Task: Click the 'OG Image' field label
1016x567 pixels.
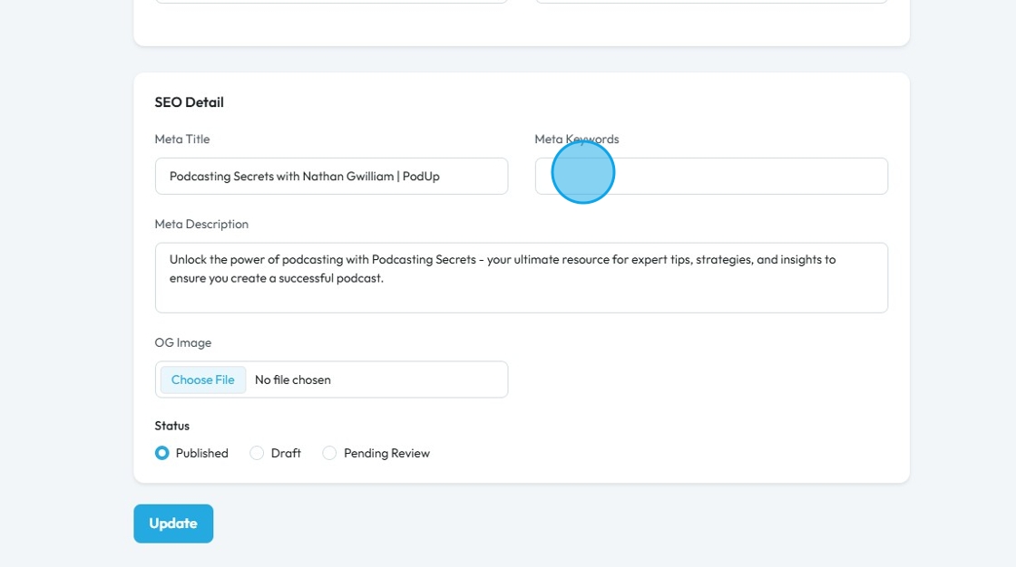Action: click(x=183, y=342)
